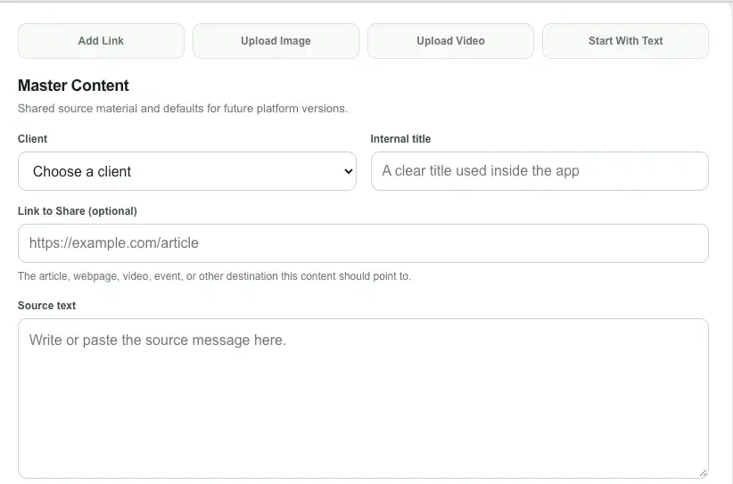This screenshot has width=733, height=484.
Task: Click the Source text label
Action: point(46,306)
